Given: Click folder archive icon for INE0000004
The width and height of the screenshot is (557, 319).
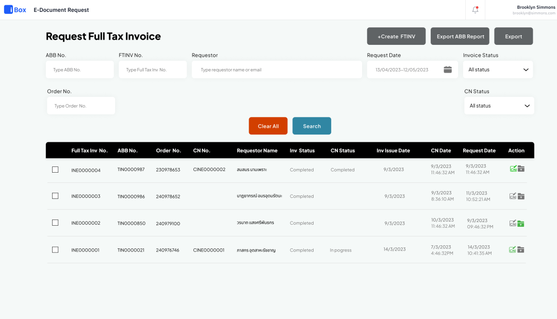Looking at the screenshot, I should 521,169.
